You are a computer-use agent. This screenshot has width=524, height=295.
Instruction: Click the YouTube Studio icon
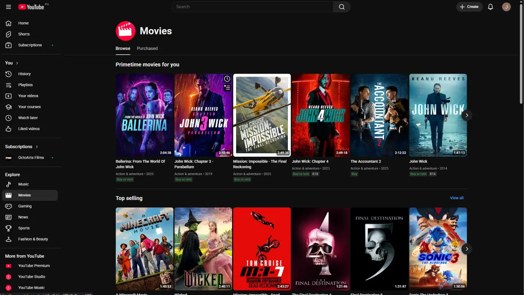(x=9, y=277)
